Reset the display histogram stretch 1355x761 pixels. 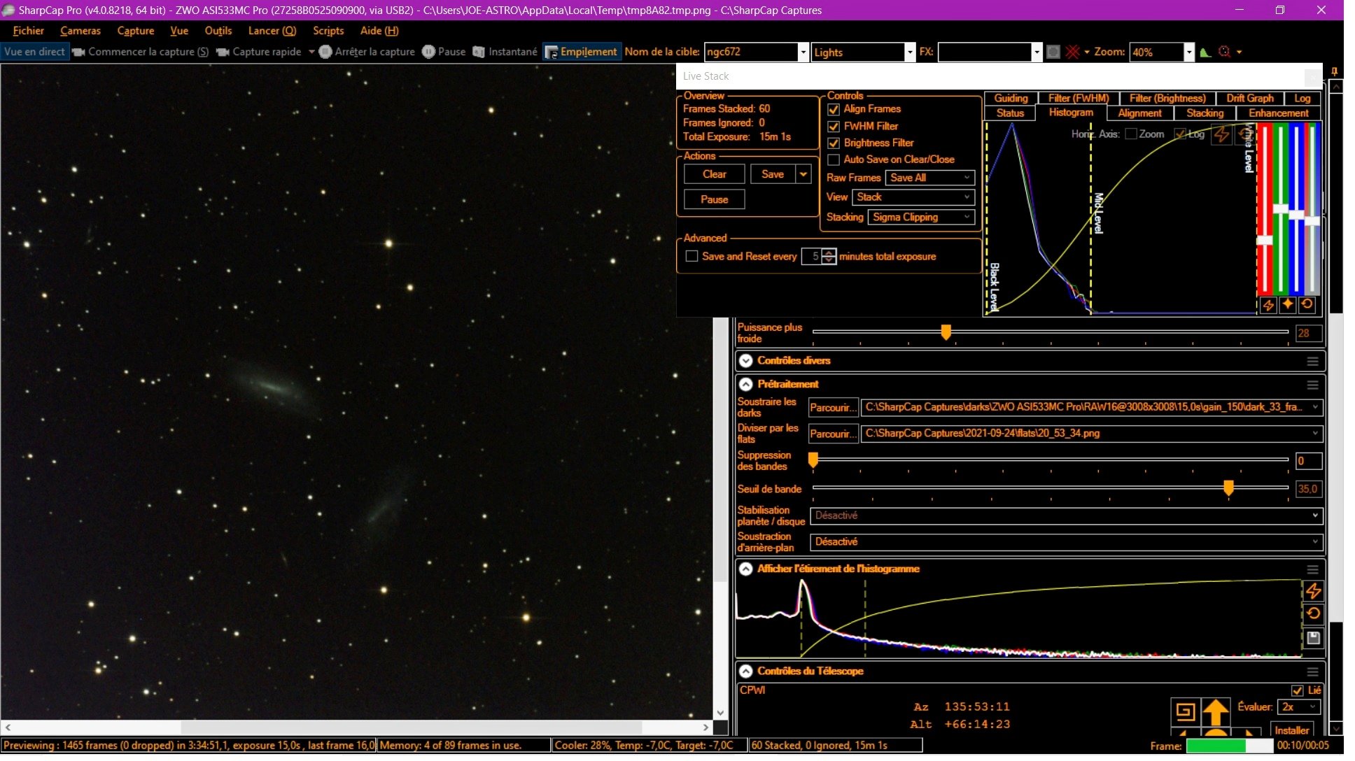click(1313, 614)
